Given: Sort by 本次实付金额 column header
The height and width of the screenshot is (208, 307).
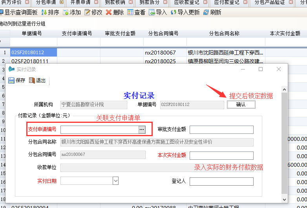Looking at the screenshot, I should click(286, 34).
